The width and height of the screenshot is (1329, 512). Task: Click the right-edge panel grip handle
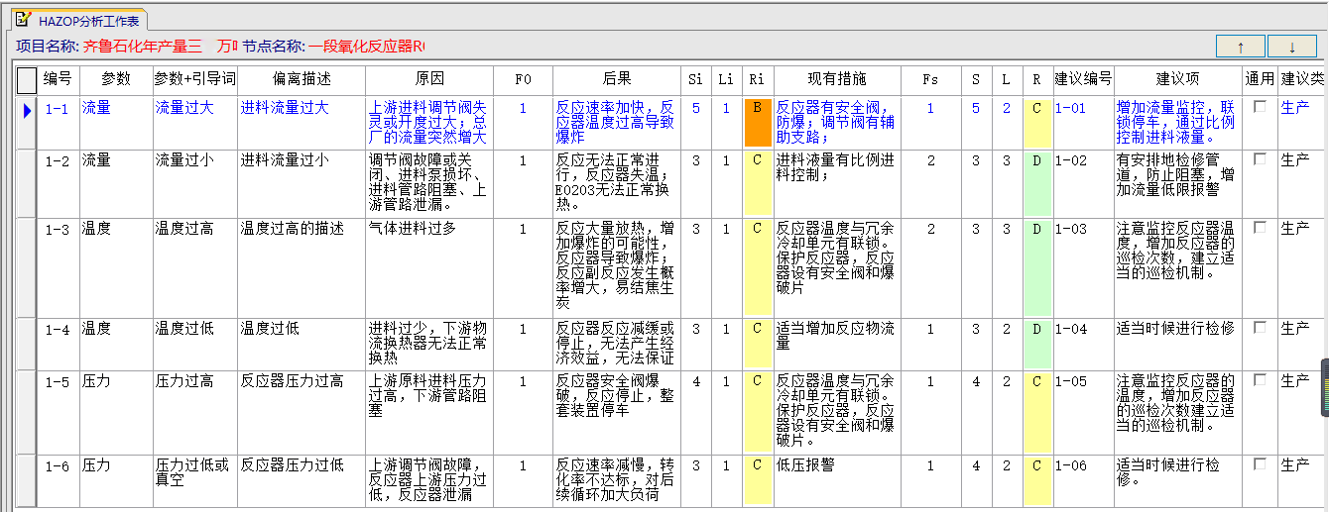tap(1324, 388)
